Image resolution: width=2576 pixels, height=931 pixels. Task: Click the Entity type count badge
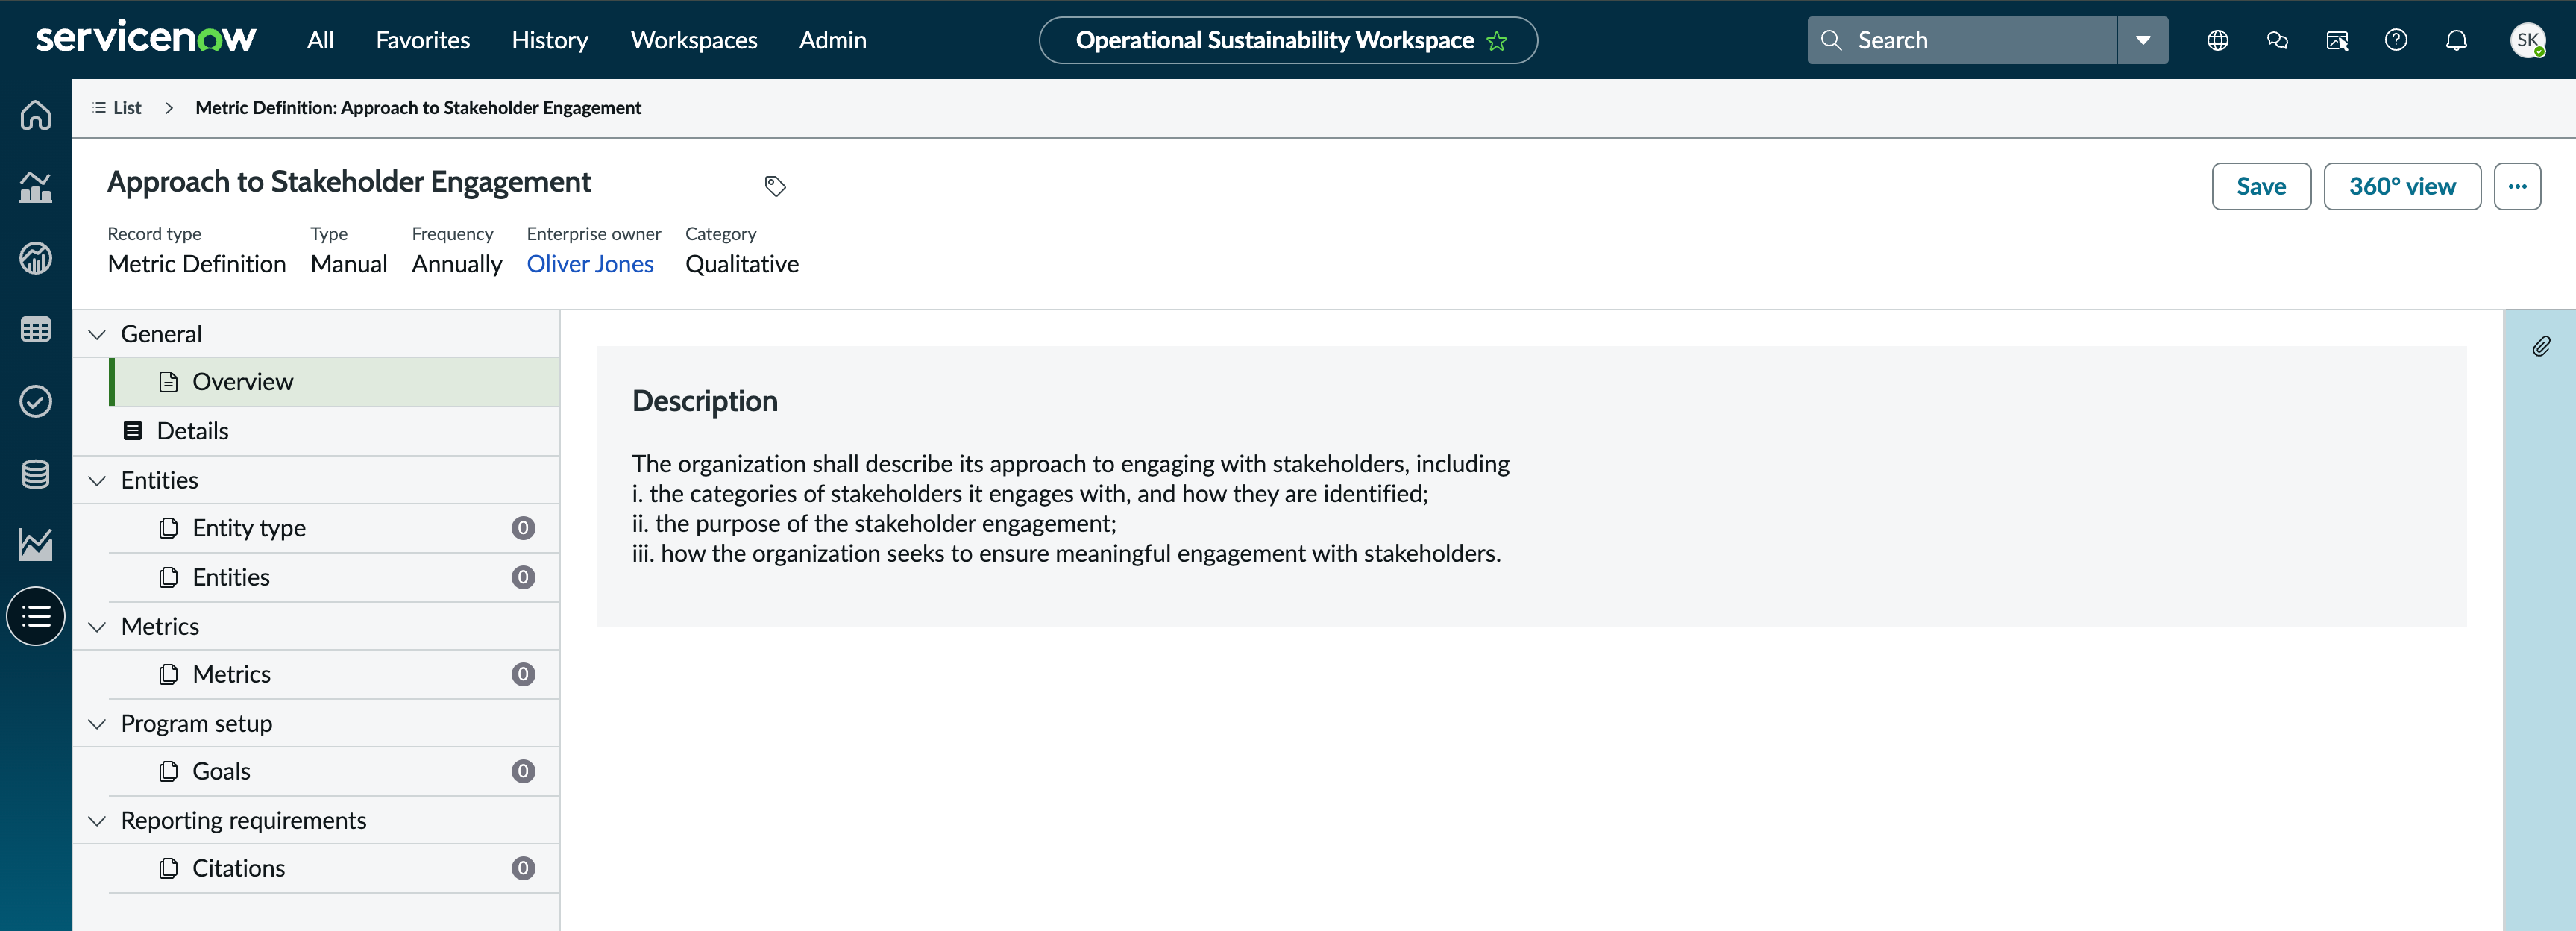click(x=523, y=528)
